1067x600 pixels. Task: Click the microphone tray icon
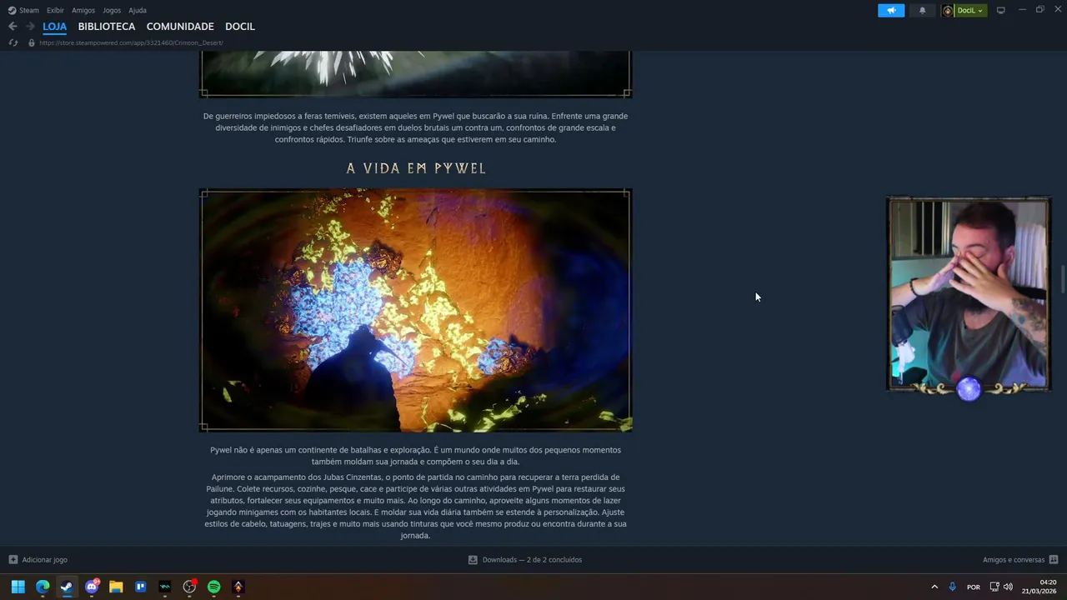pos(953,587)
